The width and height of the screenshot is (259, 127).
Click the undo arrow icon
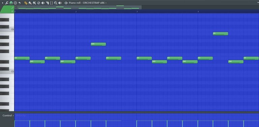tap(20, 3)
